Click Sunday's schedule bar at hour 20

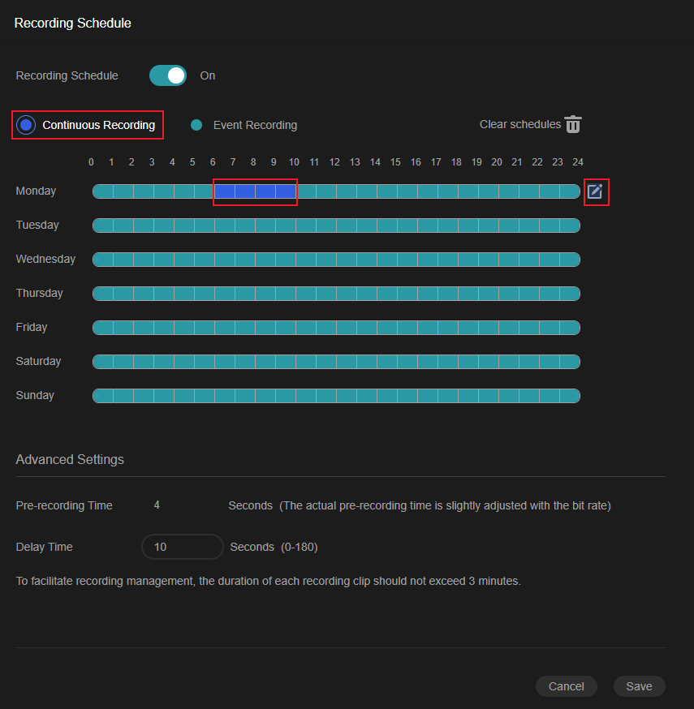tap(508, 396)
